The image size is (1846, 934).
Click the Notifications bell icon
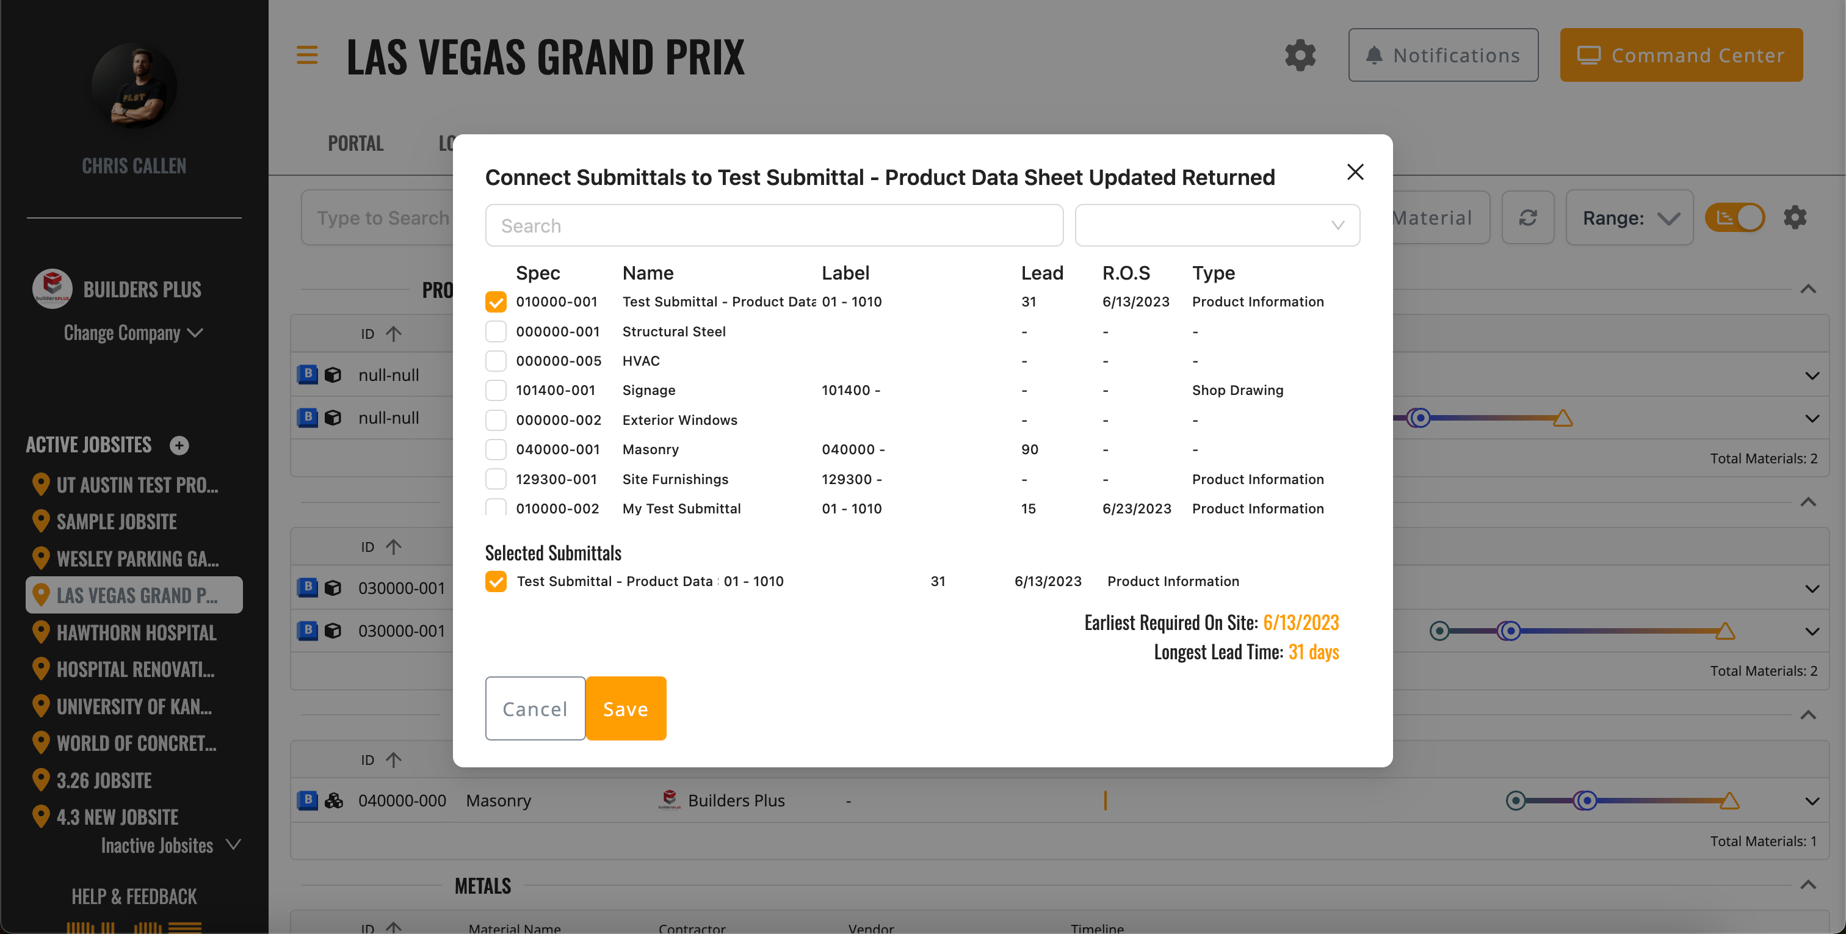tap(1373, 54)
